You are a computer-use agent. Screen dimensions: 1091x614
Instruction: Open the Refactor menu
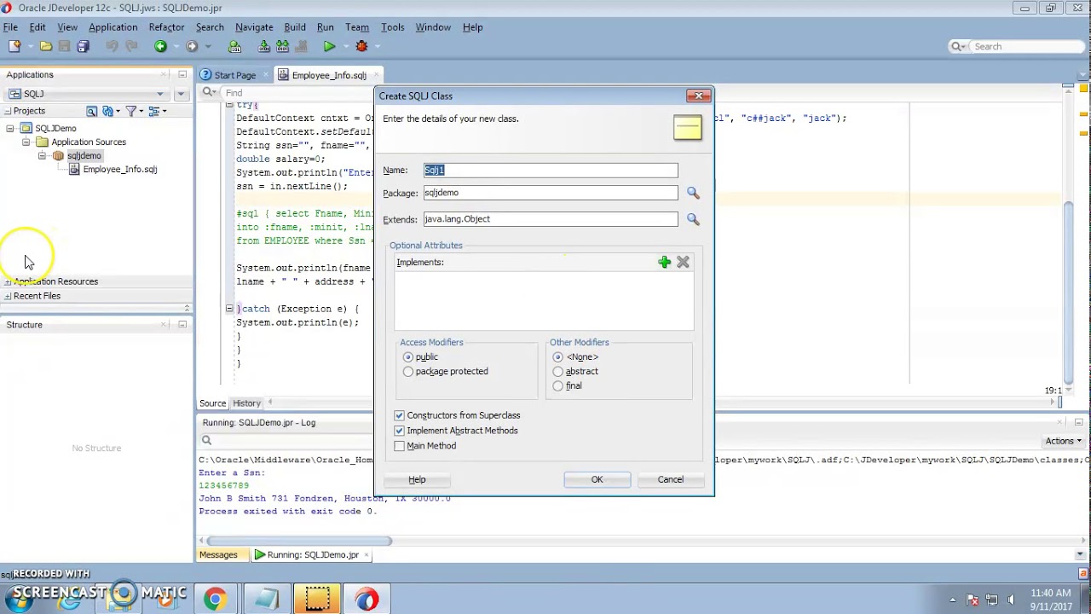[166, 27]
